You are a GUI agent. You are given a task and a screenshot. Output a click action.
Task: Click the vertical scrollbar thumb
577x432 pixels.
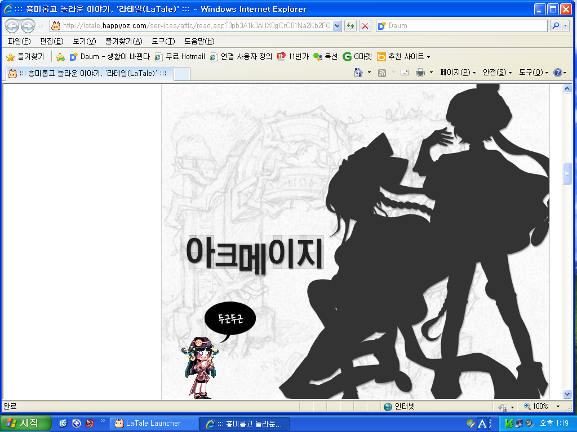pos(567,173)
